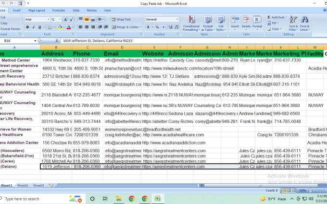Switch to Sheet2
Viewport: 327px width, 204px height.
tap(22, 185)
